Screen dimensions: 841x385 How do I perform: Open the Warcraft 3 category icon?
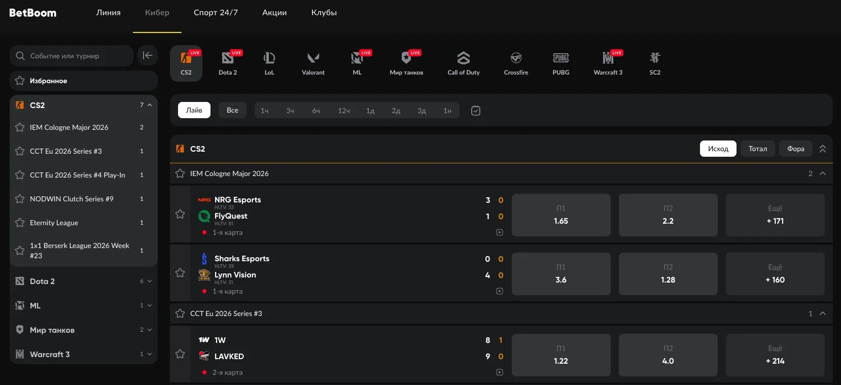click(608, 63)
